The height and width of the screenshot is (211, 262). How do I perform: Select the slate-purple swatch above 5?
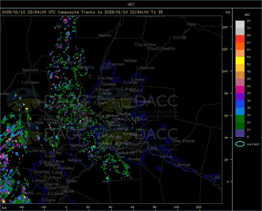(240, 133)
